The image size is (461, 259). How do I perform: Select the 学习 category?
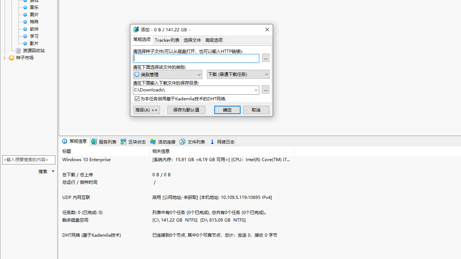[x=33, y=36]
